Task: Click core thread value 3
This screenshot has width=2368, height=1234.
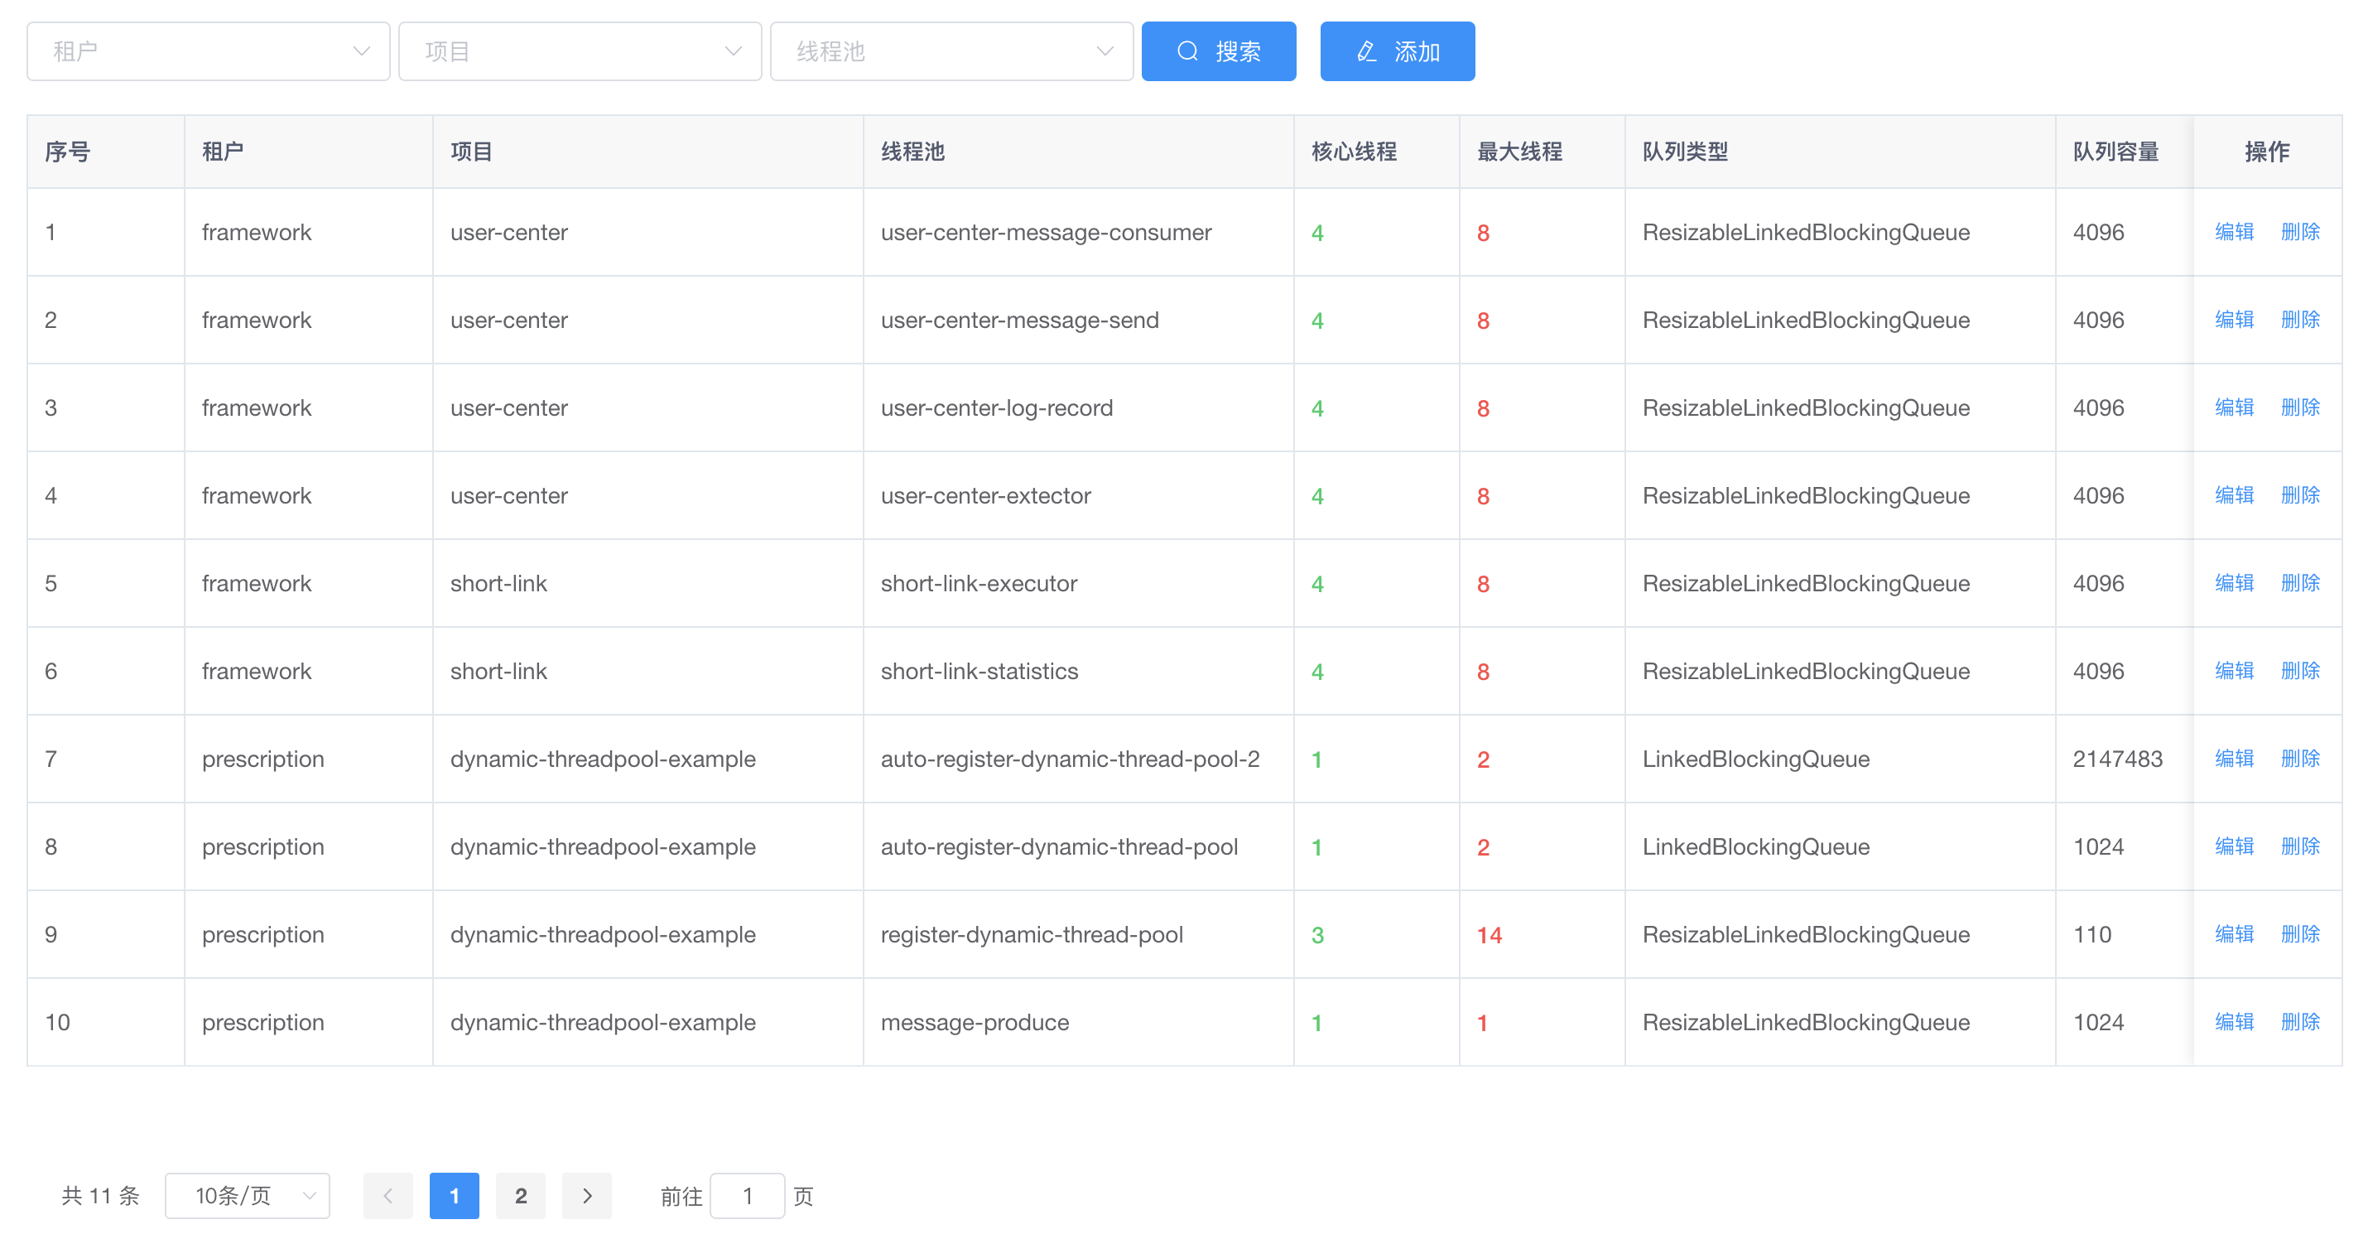Action: (1317, 935)
